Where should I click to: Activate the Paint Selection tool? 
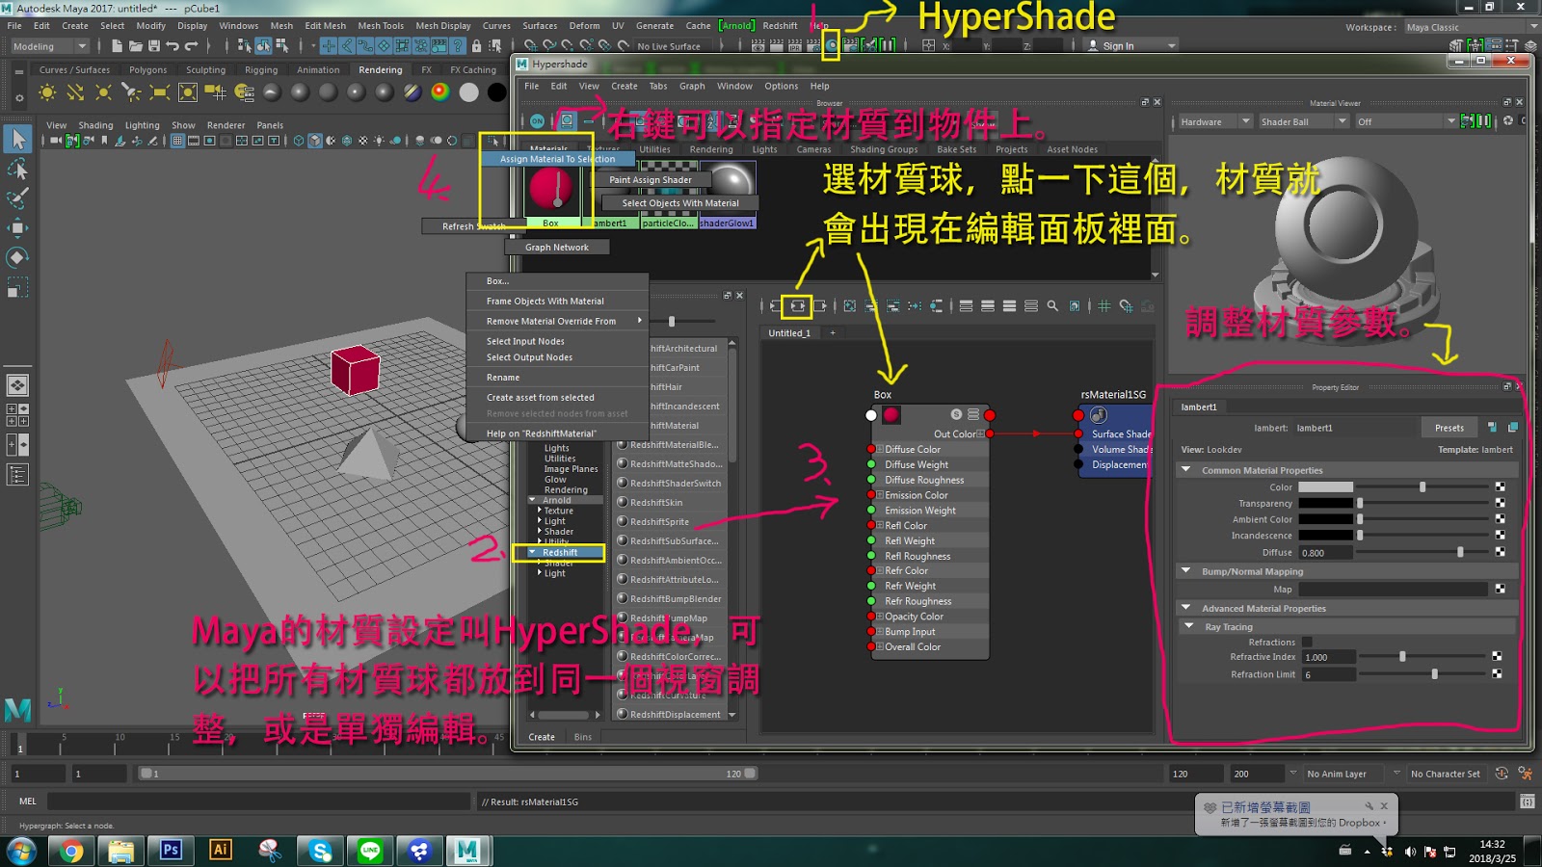pos(17,198)
